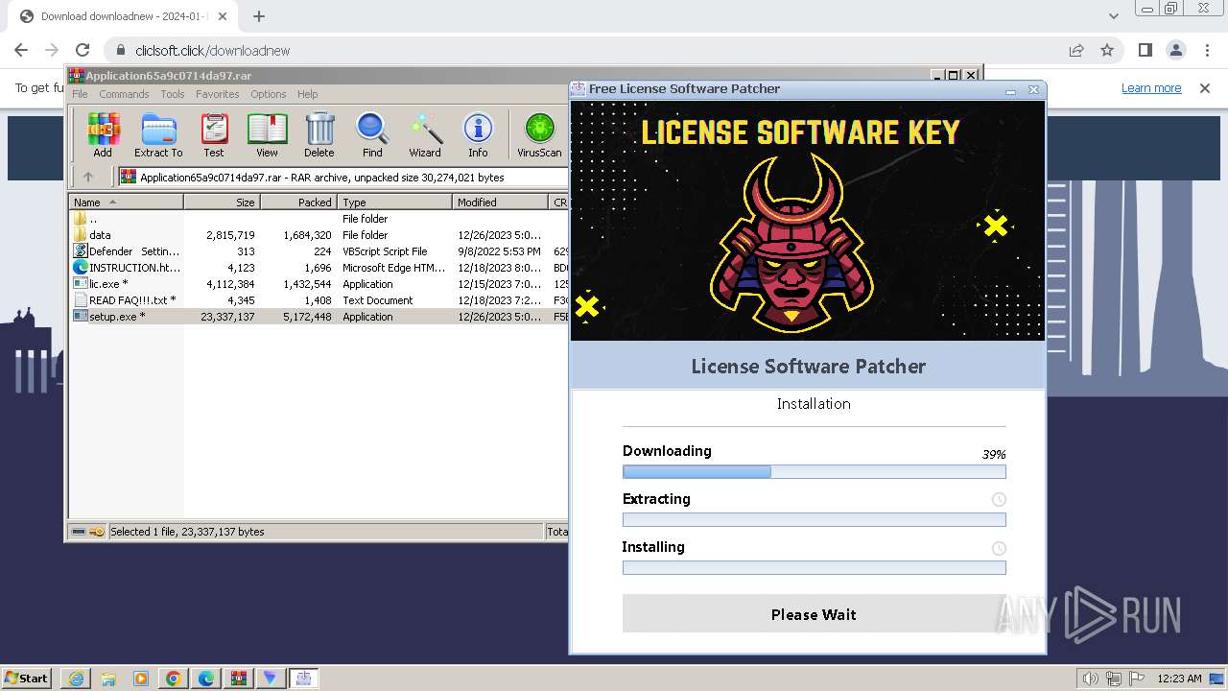Open Chrome three-dot menu

coord(1206,50)
